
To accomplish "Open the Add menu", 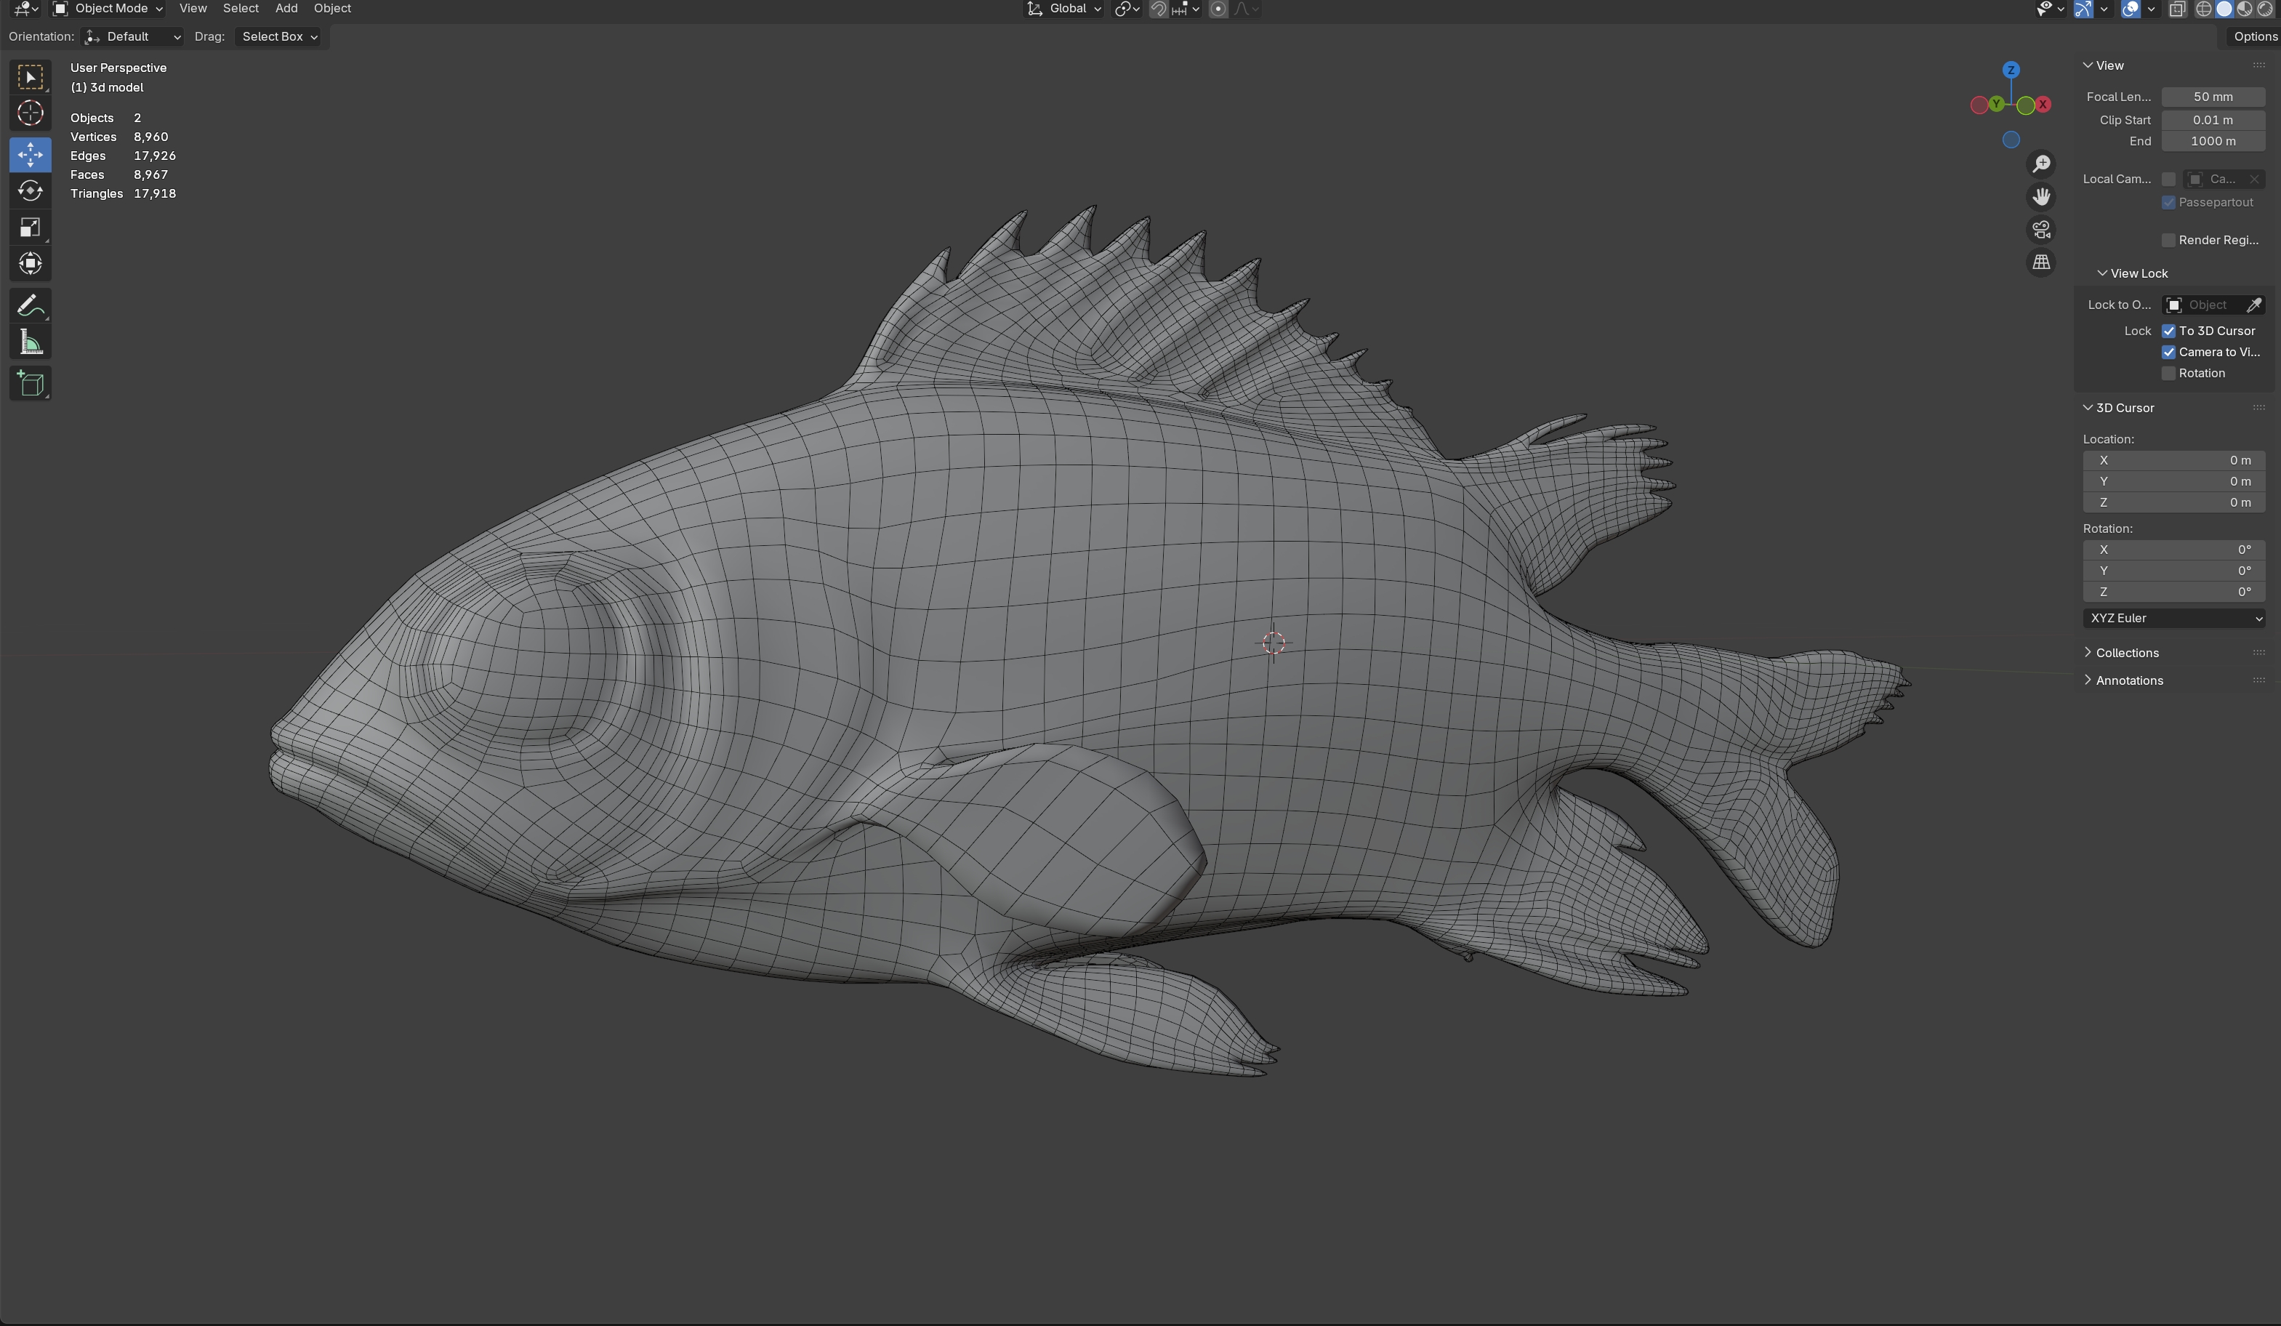I will pos(286,9).
